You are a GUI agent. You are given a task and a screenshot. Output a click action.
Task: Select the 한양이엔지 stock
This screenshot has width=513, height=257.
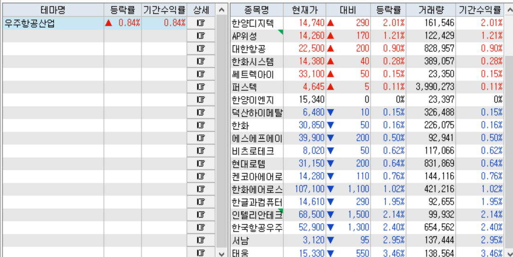tap(252, 99)
